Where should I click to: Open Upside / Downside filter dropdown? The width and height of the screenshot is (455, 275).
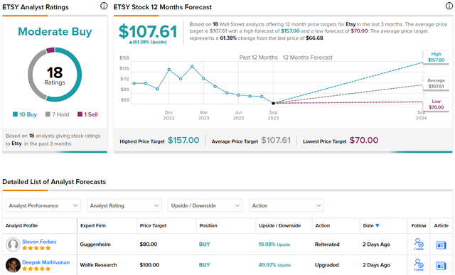[x=205, y=205]
